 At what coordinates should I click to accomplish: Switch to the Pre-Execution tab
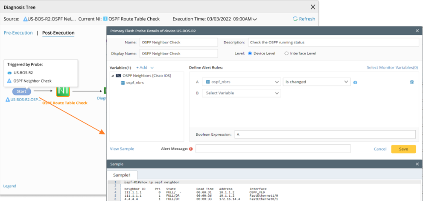click(x=18, y=33)
